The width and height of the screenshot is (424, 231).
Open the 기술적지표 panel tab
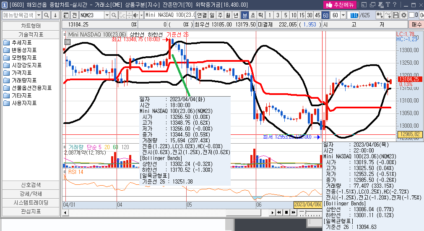pyautogui.click(x=31, y=34)
